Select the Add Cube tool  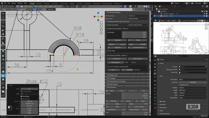(x=3, y=47)
